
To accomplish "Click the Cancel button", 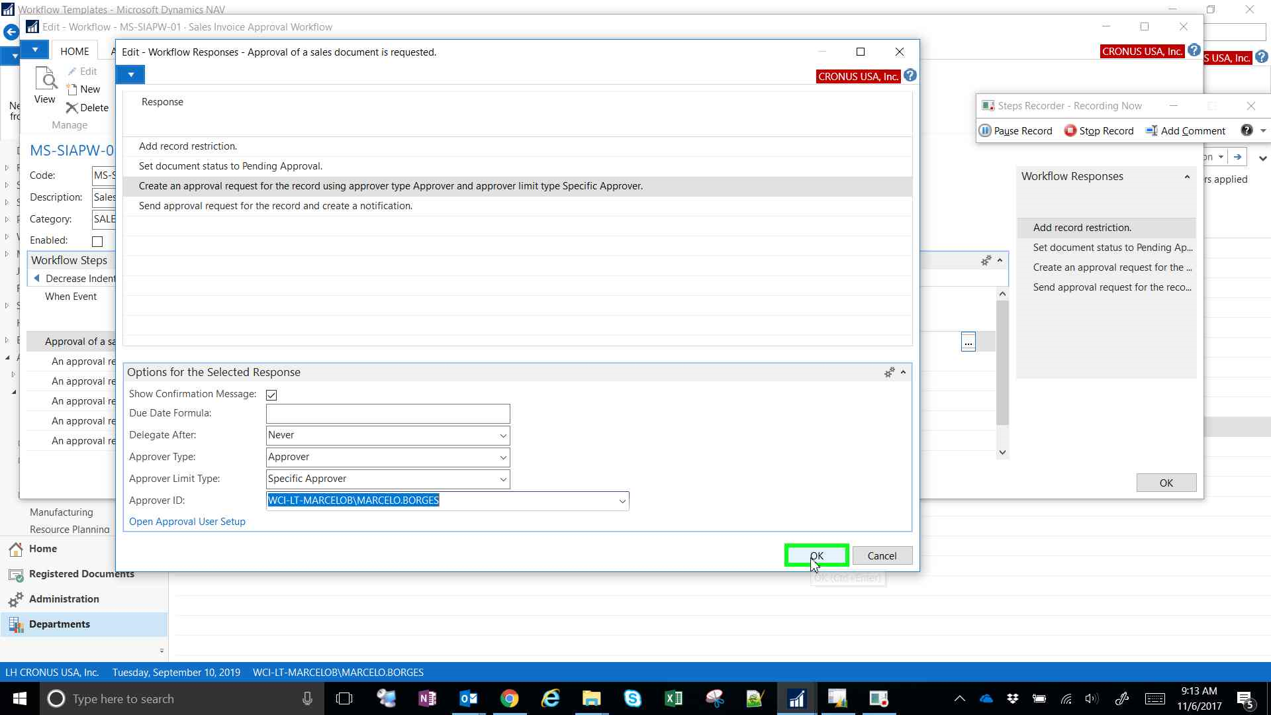I will pyautogui.click(x=882, y=556).
